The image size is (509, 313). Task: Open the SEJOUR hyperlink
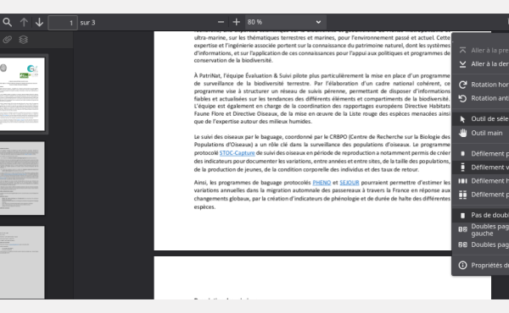[x=350, y=183]
